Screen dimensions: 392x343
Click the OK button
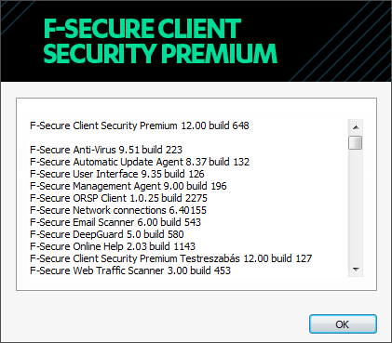343,324
